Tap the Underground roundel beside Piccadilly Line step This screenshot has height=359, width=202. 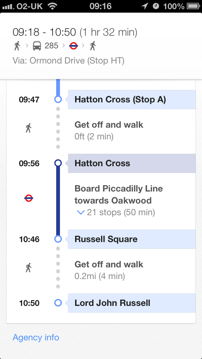[29, 198]
